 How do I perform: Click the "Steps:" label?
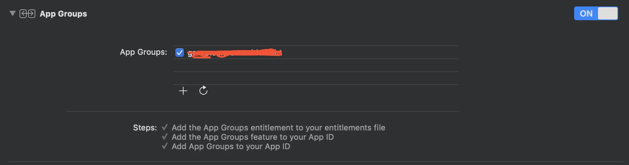(x=145, y=128)
